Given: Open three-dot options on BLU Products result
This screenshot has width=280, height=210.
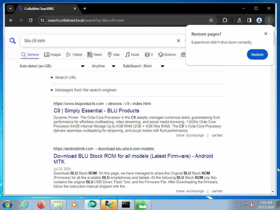Looking at the screenshot, I should click(x=208, y=136).
